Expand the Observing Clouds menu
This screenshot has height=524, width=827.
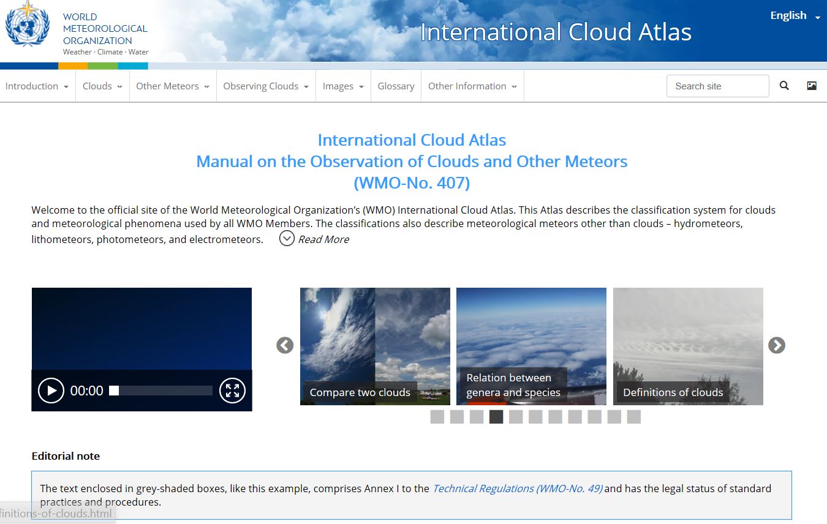click(266, 86)
